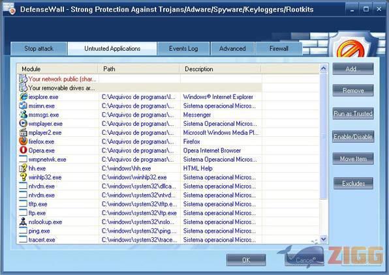Select the msimn.exe module name
The height and width of the screenshot is (275, 389).
click(41, 106)
